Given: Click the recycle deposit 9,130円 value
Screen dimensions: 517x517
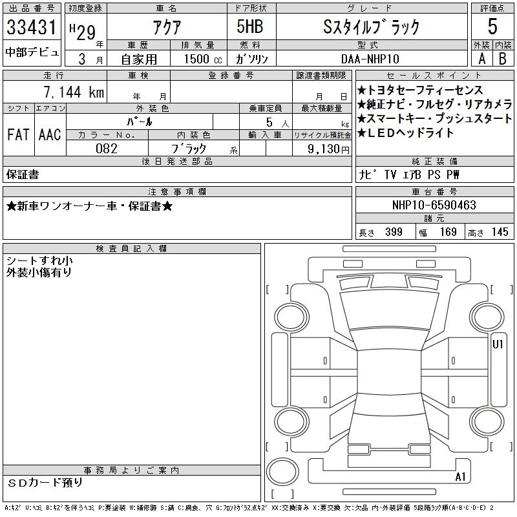Looking at the screenshot, I should (328, 149).
